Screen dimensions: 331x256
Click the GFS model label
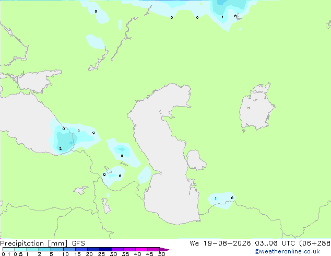click(78, 243)
